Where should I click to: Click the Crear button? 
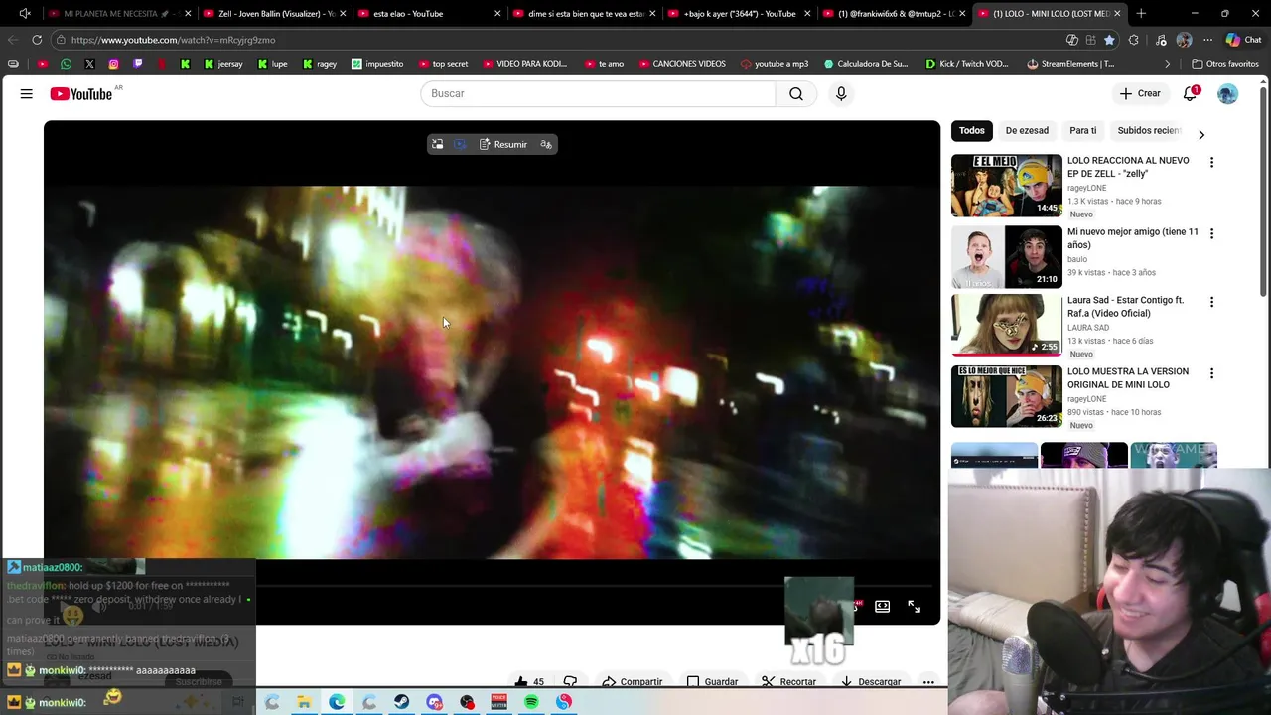click(x=1139, y=93)
